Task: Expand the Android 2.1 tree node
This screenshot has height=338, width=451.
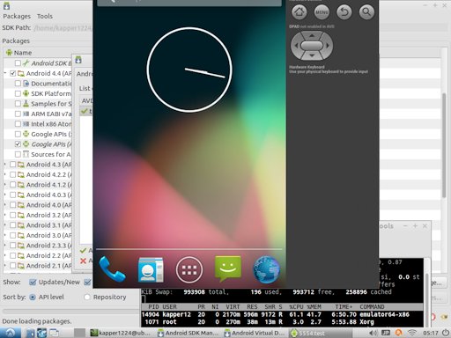Action: click(5, 266)
